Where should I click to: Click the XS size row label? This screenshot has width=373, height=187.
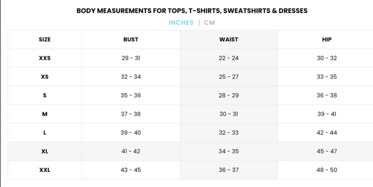(x=45, y=77)
